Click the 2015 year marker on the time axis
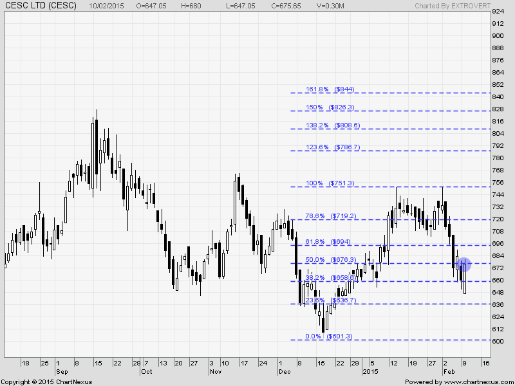This screenshot has height=386, width=515. (370, 372)
